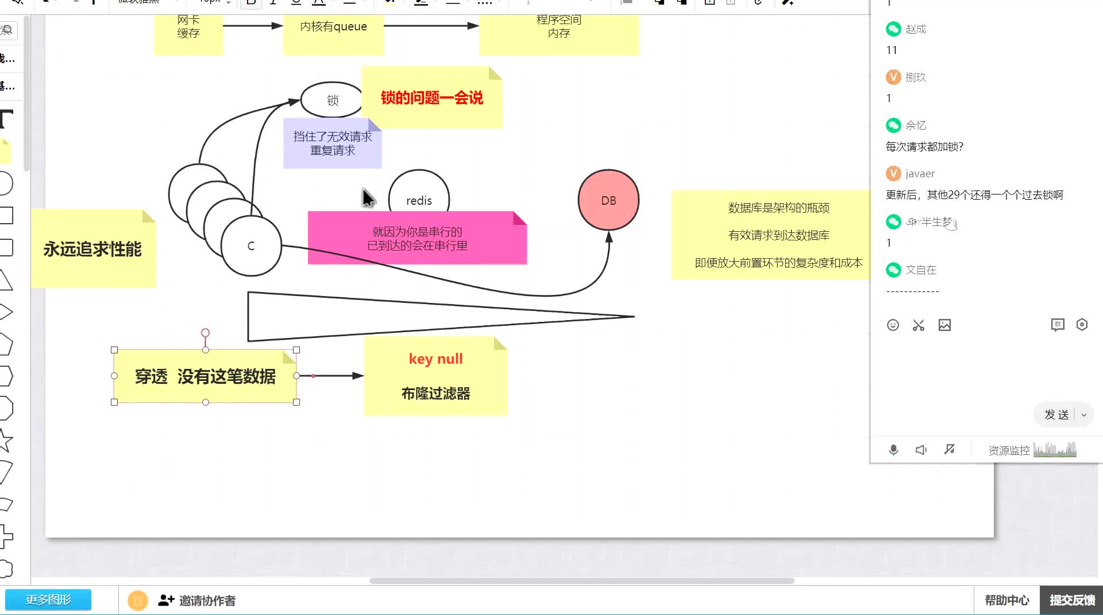Viewport: 1103px width, 615px height.
Task: Pick the pentagon shape from palette
Action: click(6, 344)
